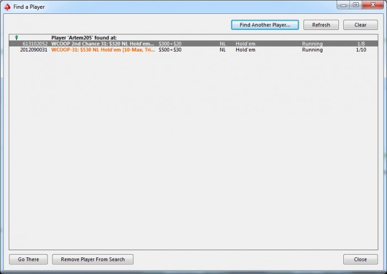
Task: Click Remove Player From Search
Action: tap(93, 259)
